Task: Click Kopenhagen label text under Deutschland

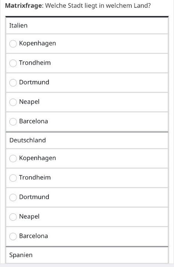Action: tap(37, 158)
